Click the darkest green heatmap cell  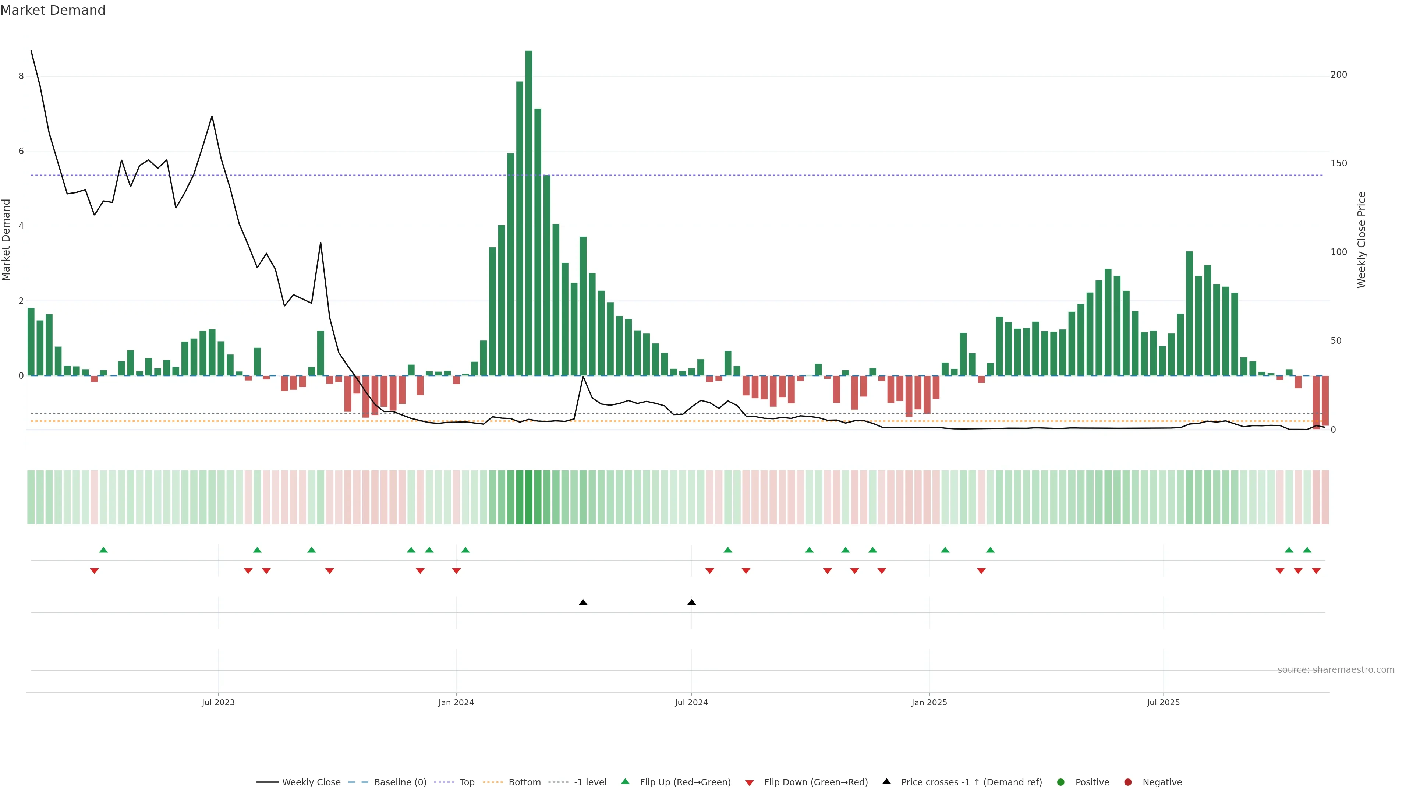[x=529, y=497]
